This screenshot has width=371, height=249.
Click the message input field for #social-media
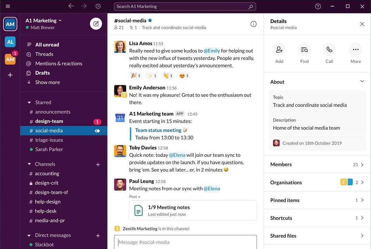coord(185,242)
